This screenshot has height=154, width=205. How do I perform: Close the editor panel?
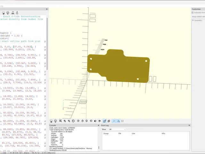tap(47, 9)
